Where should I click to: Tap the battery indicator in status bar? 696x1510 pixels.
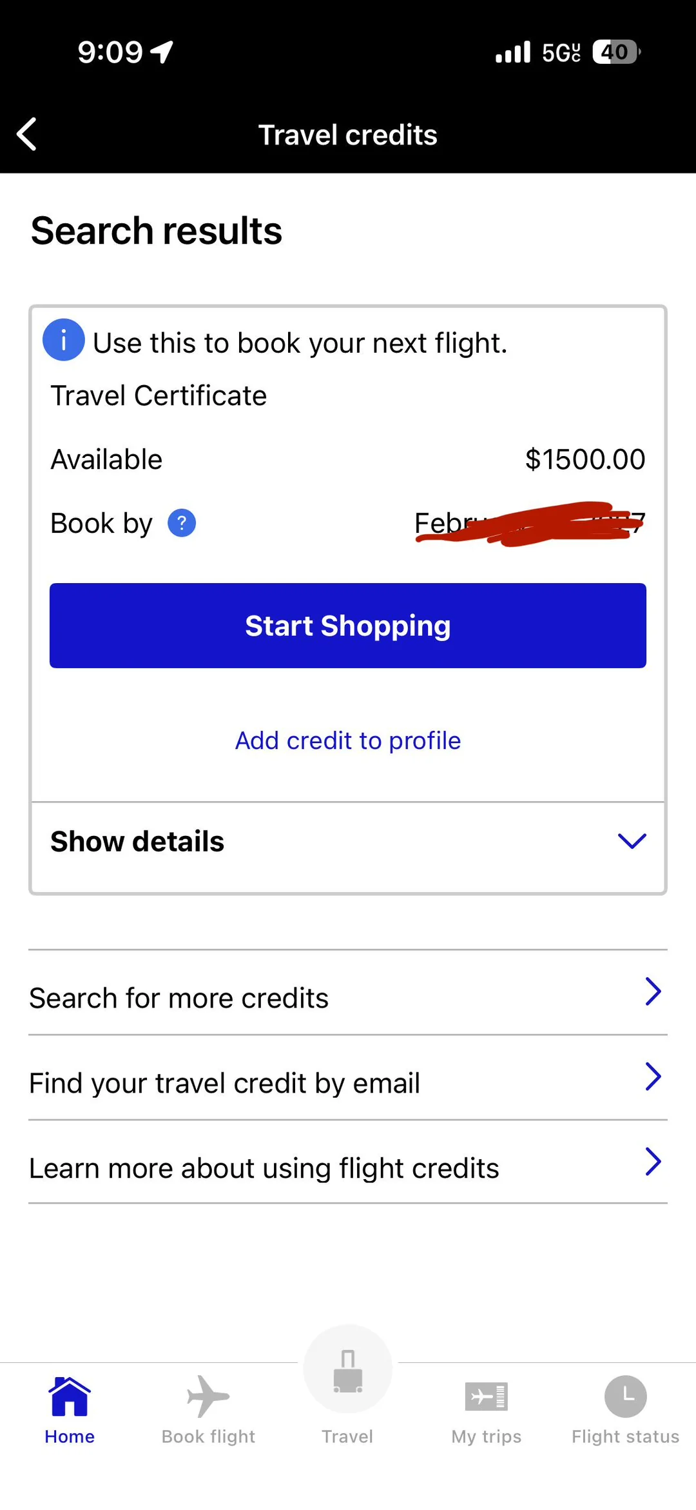(x=616, y=52)
